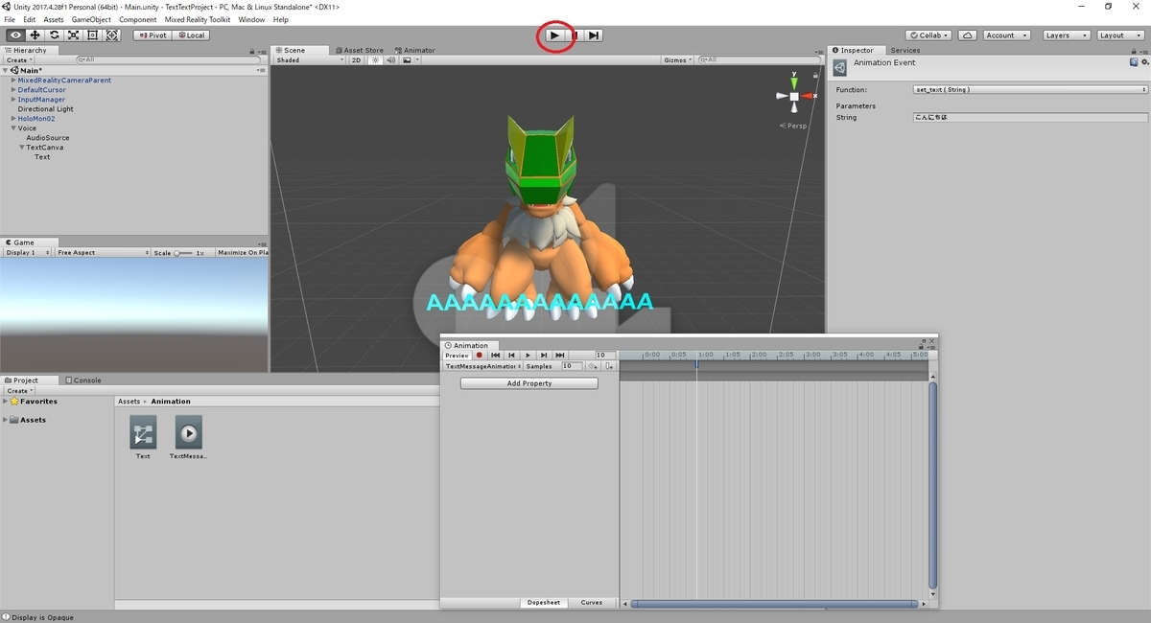This screenshot has height=623, width=1151.
Task: Open the Display 1 dropdown in Game view
Action: coord(28,253)
